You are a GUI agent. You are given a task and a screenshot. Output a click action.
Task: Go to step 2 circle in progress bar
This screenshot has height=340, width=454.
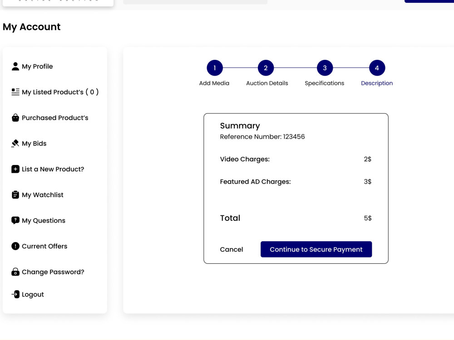(x=266, y=68)
